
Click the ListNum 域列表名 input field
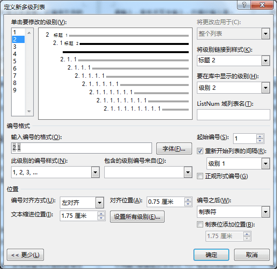coord(234,114)
